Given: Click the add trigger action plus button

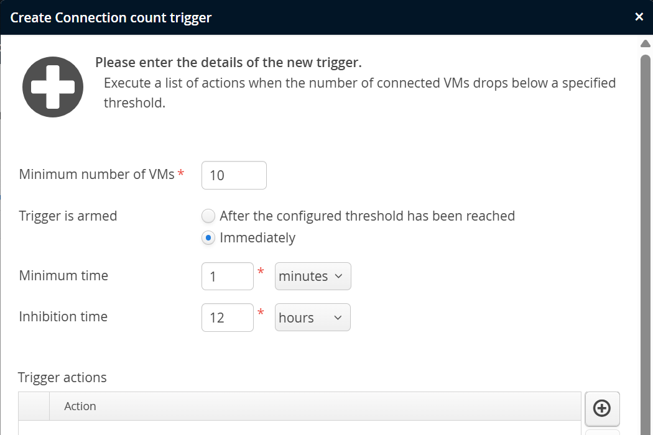Looking at the screenshot, I should (x=602, y=408).
